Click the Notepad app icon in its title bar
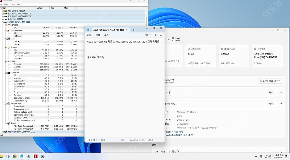This screenshot has height=160, width=290. coord(88,30)
